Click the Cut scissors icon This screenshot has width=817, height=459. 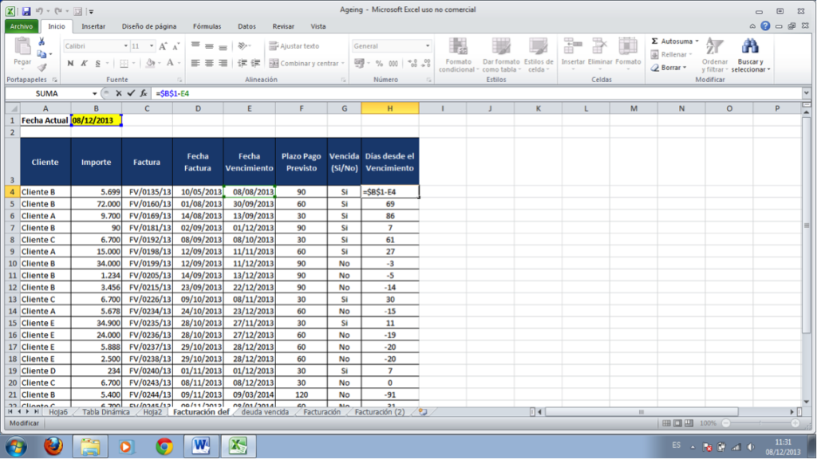pos(42,41)
